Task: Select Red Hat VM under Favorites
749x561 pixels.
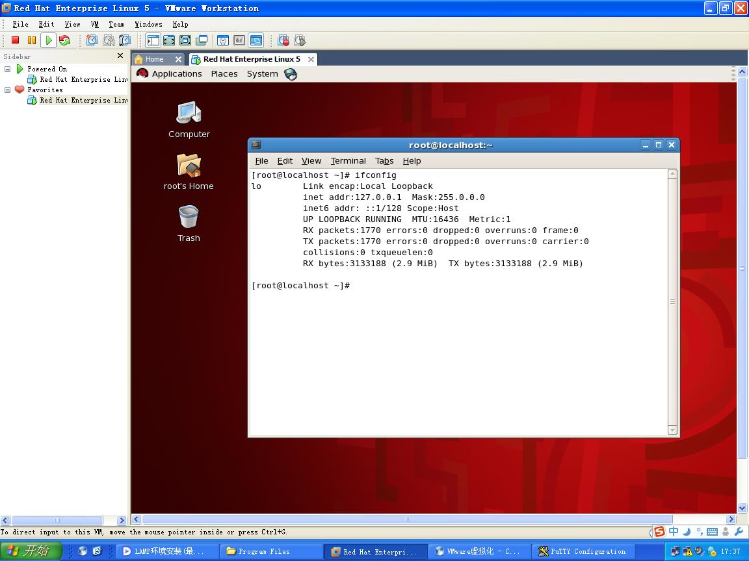Action: click(77, 100)
